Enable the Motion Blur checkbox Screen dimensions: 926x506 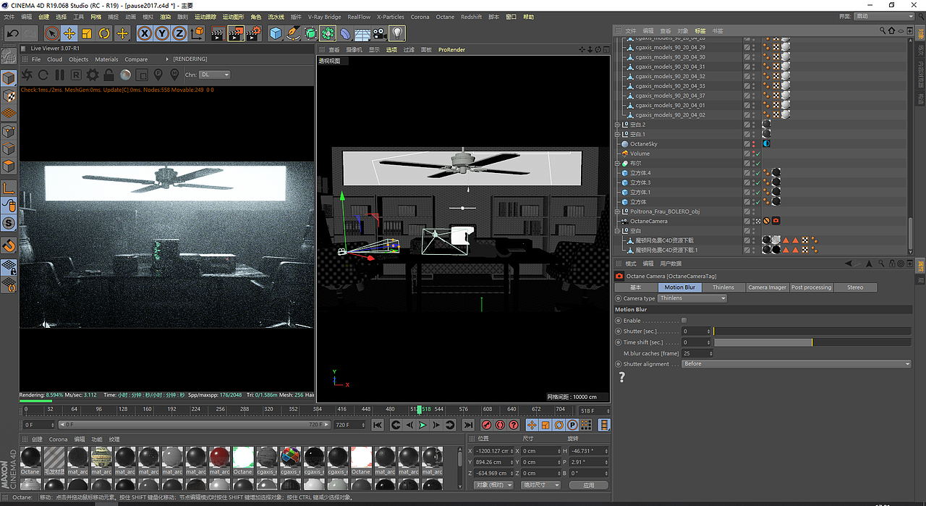click(x=684, y=320)
